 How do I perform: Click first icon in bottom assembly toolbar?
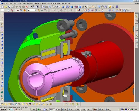coord(3,104)
